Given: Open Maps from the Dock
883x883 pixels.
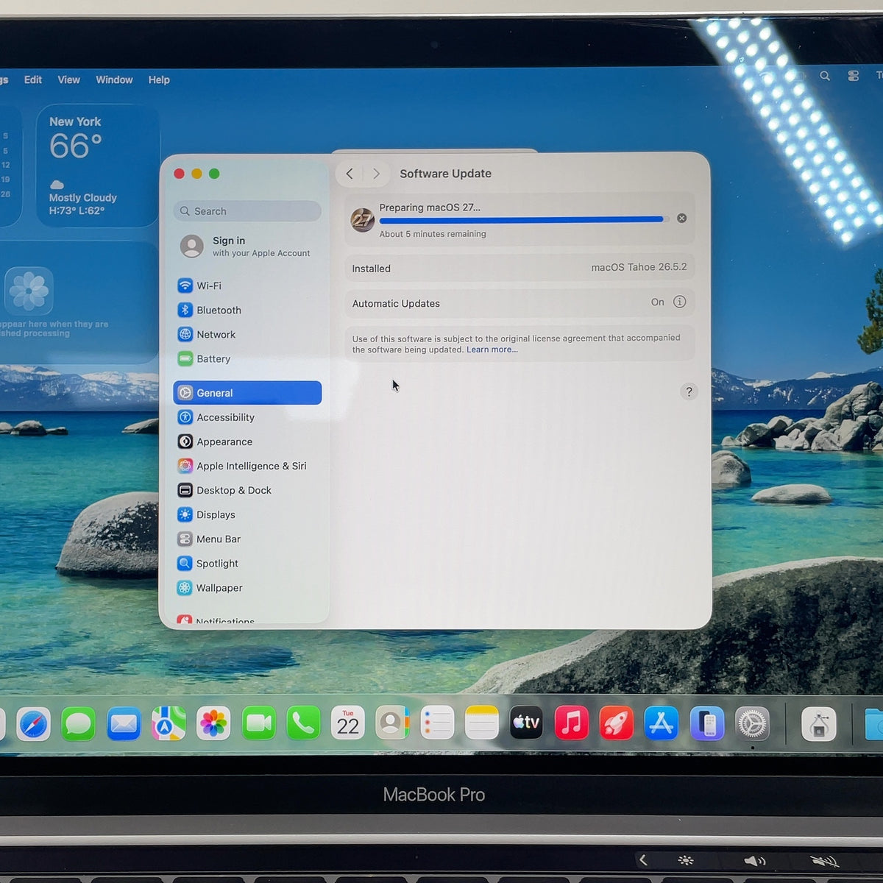Looking at the screenshot, I should pyautogui.click(x=169, y=725).
